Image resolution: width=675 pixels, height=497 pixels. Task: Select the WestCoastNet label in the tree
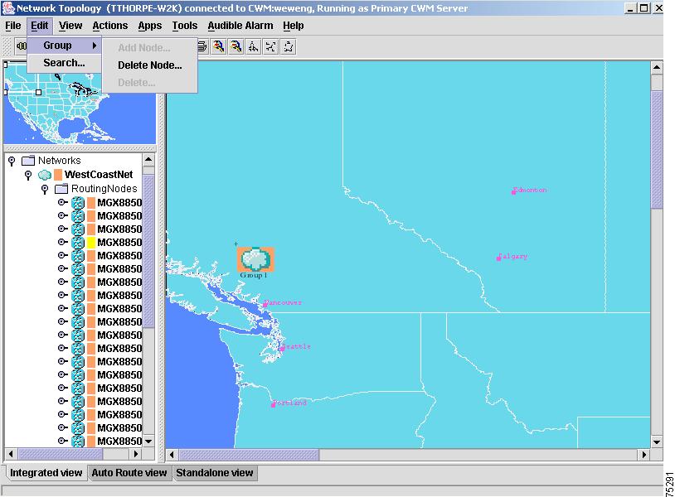click(x=99, y=175)
